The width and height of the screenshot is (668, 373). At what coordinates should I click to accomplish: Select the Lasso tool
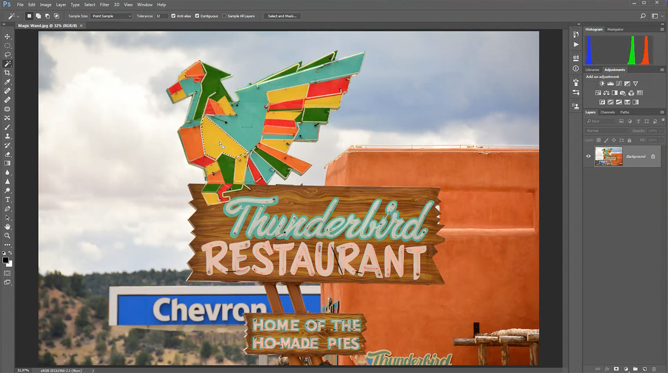click(7, 55)
